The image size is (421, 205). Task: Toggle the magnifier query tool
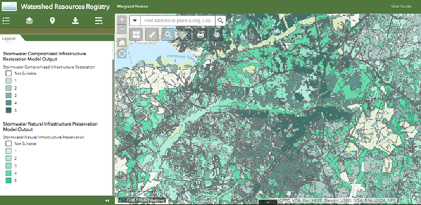(168, 34)
